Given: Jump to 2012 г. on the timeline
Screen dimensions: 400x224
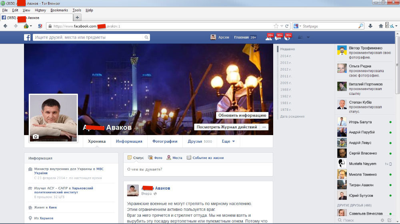Looking at the screenshot, I should pos(286,69).
